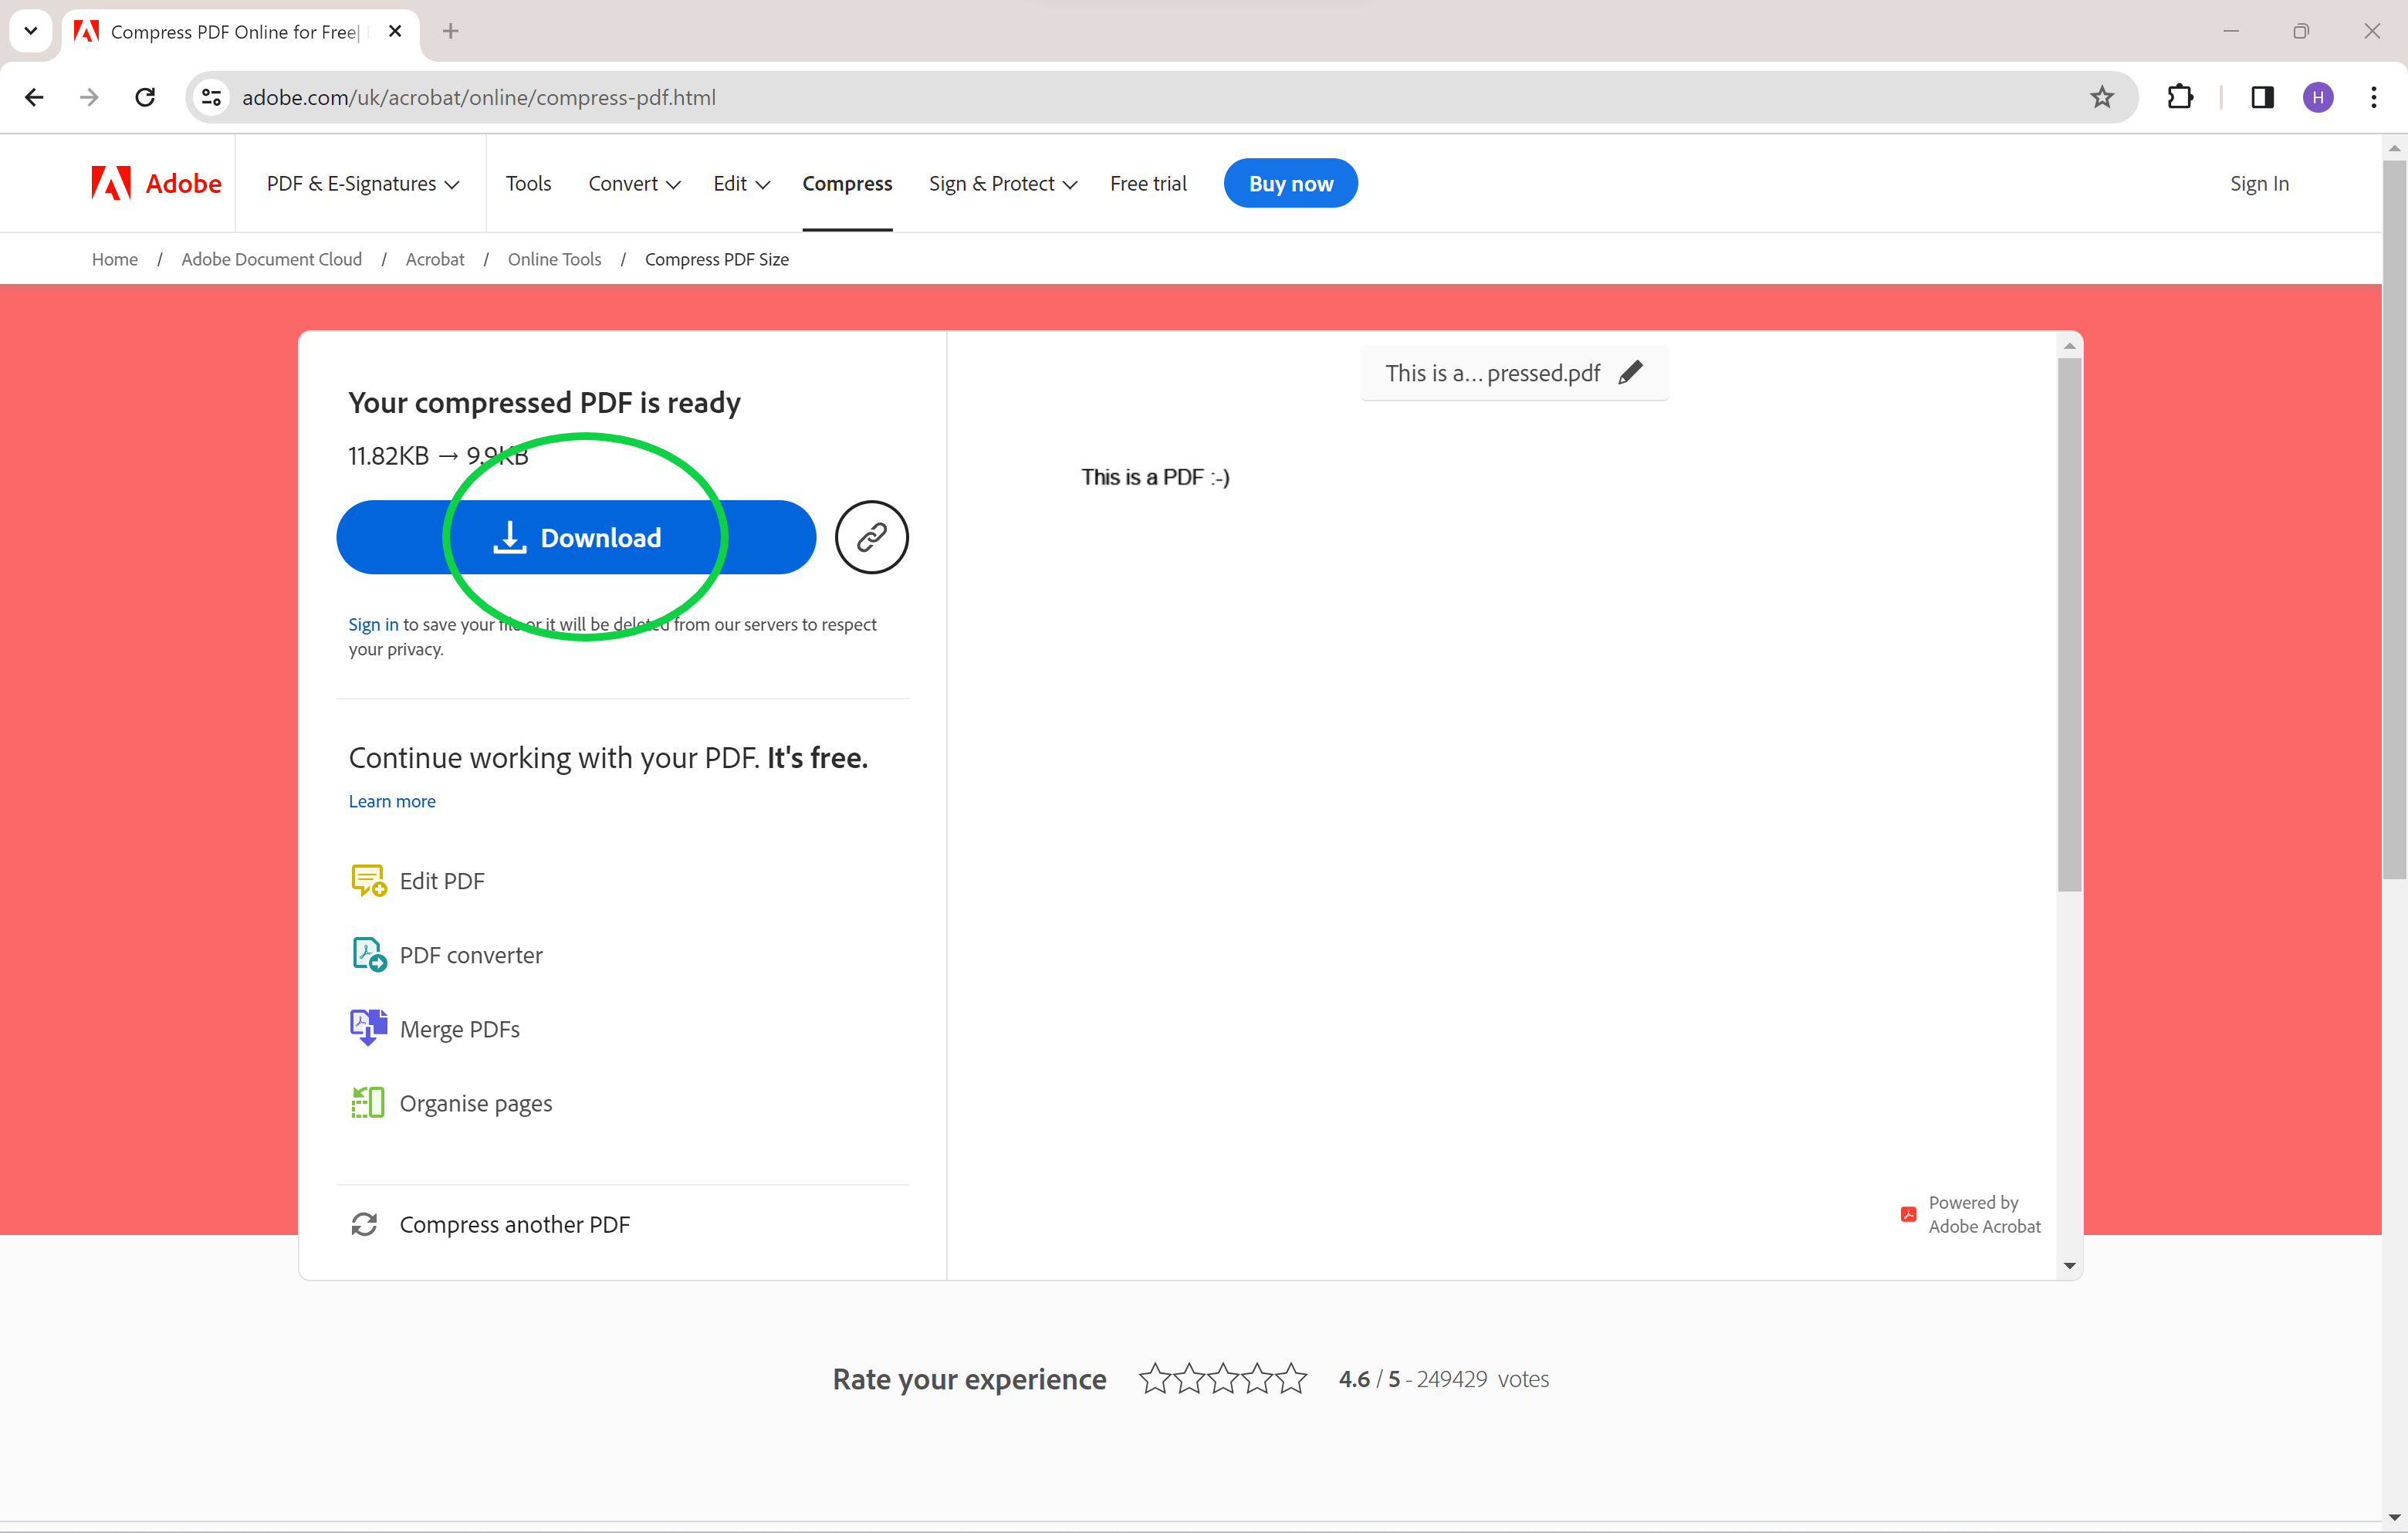Download the compressed PDF
Screen dimensions: 2408x1533
coord(576,537)
